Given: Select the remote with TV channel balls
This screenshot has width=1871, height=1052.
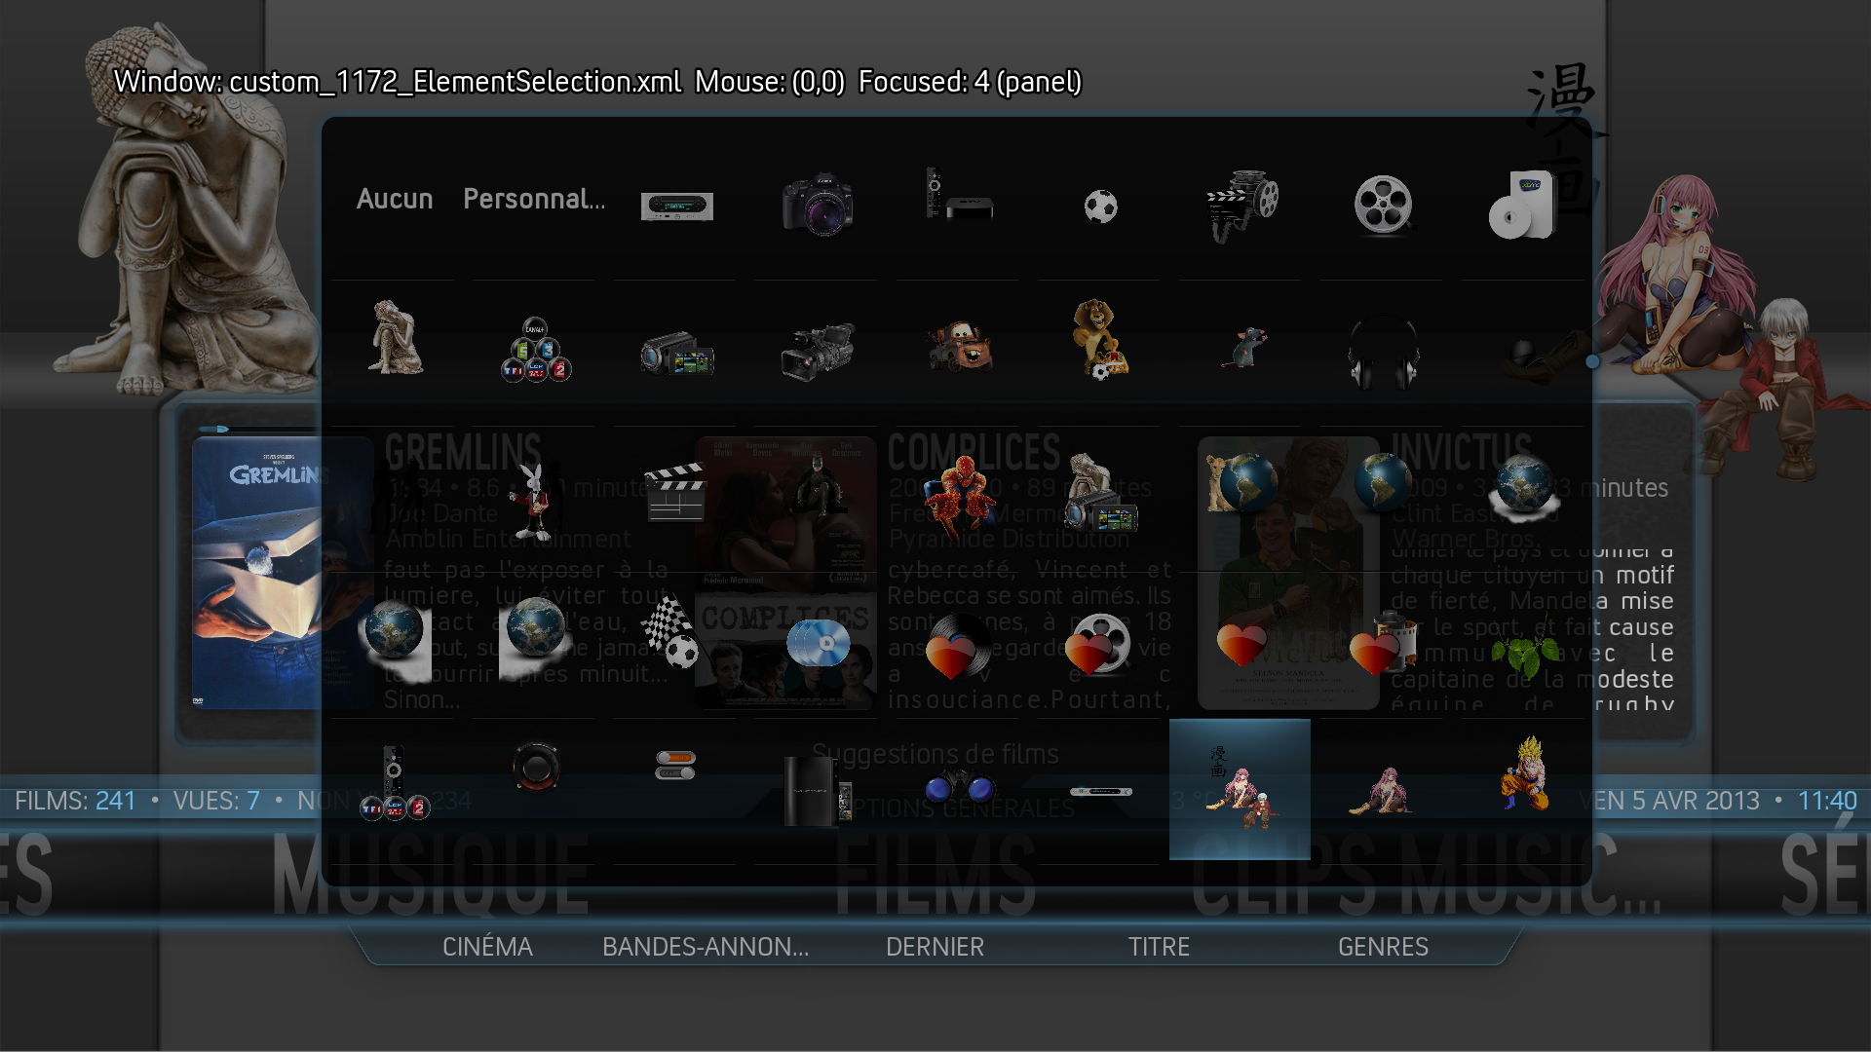Looking at the screenshot, I should pos(394,783).
